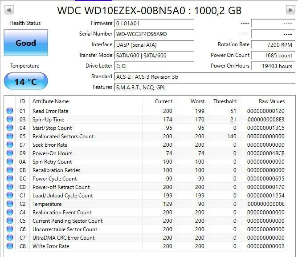This screenshot has height=257, width=298.
Task: Click the 14 °C temperature button
Action: tap(26, 81)
